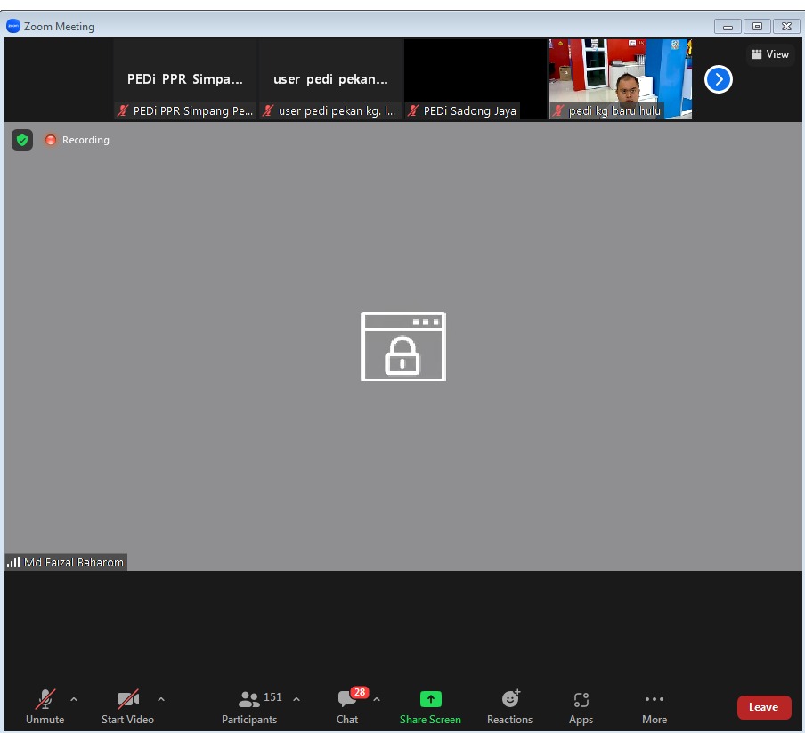Unmute the microphone

(45, 707)
